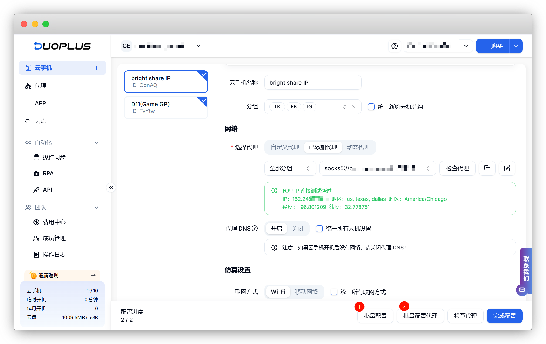This screenshot has width=546, height=344.
Task: Open RPA in the sidebar
Action: click(48, 173)
